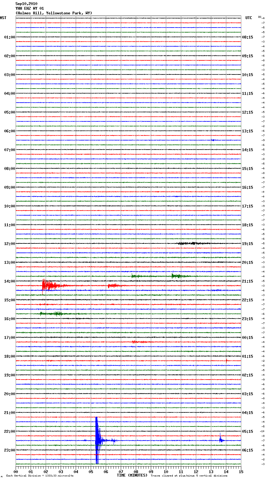Select the 12:00 MST time label
Screen dimensions: 266x480
9,244
